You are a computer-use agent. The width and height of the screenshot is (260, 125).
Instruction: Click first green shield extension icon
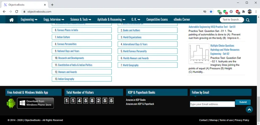click(219, 12)
